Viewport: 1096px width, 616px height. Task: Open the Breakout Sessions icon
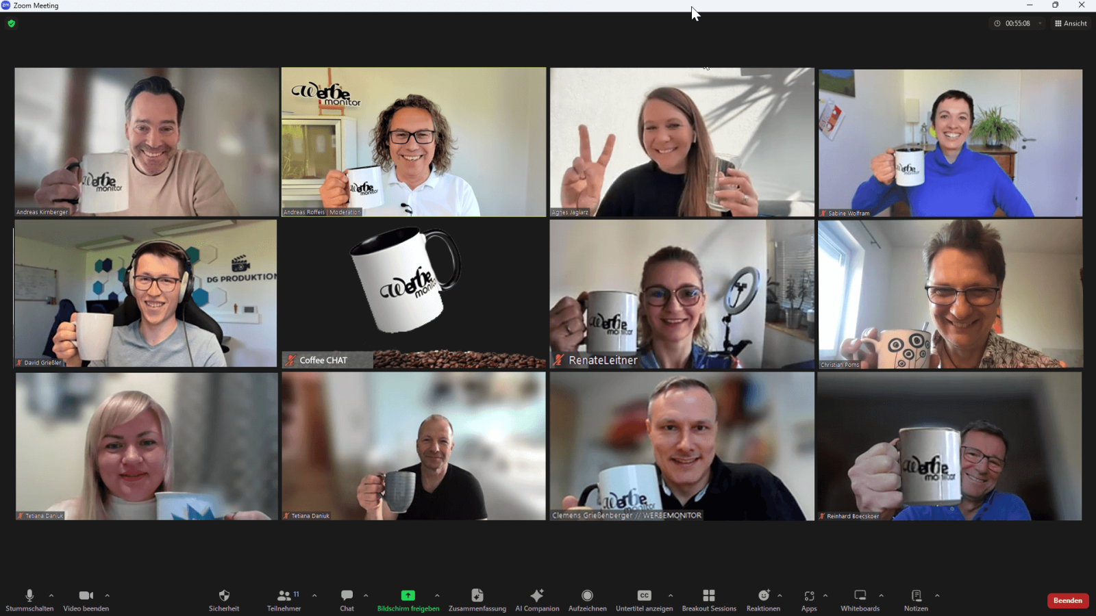[709, 596]
